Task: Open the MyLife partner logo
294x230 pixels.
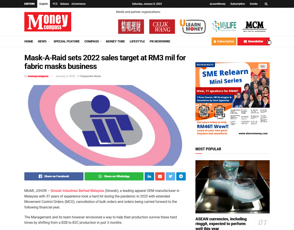Action: click(x=224, y=26)
